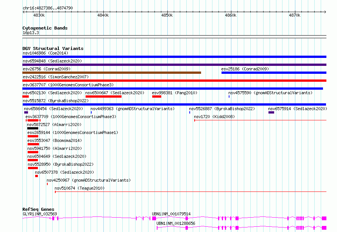Open nsv6586454 (Sedlazeck2020) label
The image size is (337, 232).
pyautogui.click(x=53, y=109)
